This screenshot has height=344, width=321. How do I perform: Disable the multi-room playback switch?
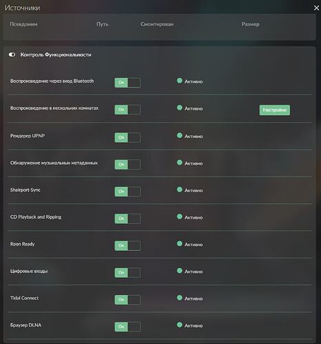tap(128, 110)
